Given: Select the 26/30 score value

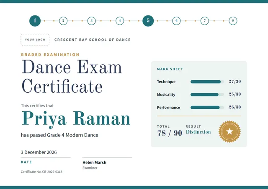Looking at the screenshot, I should [x=235, y=107].
